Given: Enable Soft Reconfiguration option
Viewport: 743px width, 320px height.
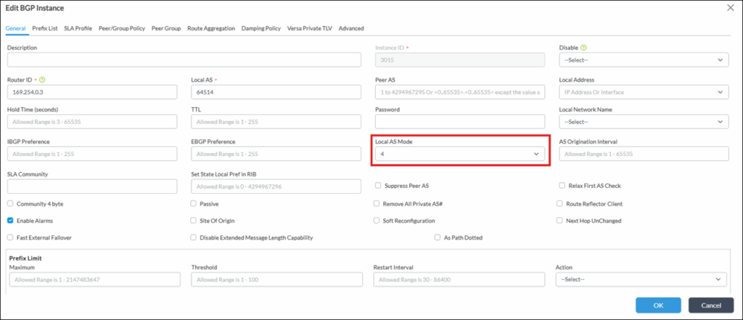Looking at the screenshot, I should pyautogui.click(x=377, y=221).
